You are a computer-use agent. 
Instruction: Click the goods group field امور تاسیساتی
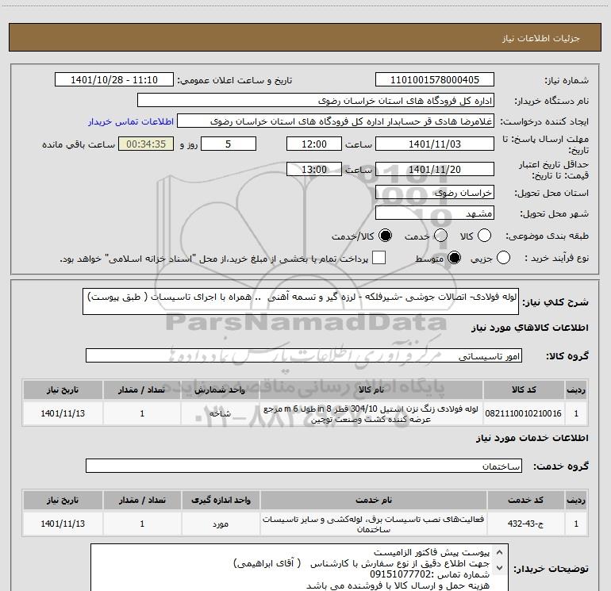coord(304,355)
